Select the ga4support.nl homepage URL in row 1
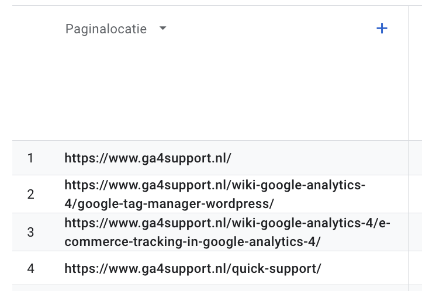 pos(148,158)
